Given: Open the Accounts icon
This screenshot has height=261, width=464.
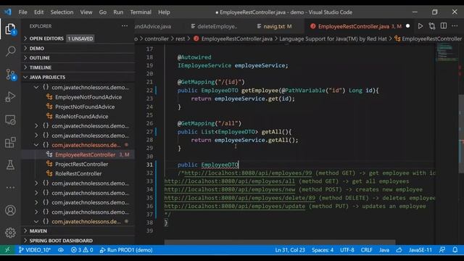Looking at the screenshot, I should pyautogui.click(x=10, y=210).
